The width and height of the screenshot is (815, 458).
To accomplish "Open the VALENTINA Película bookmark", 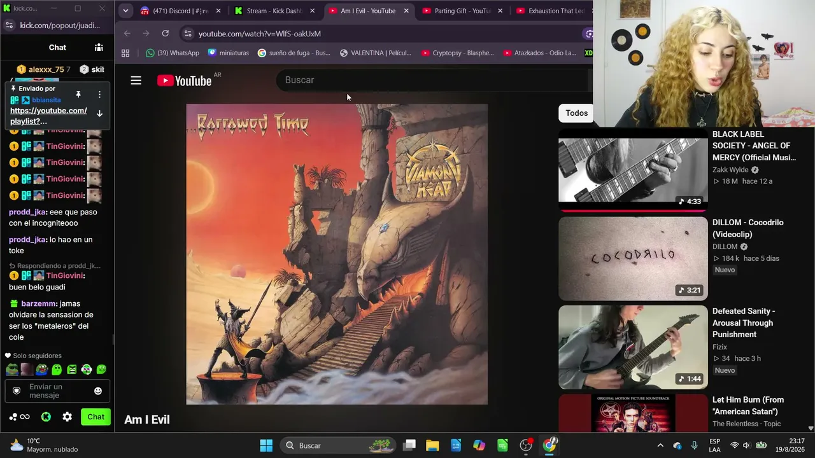I will 376,53.
